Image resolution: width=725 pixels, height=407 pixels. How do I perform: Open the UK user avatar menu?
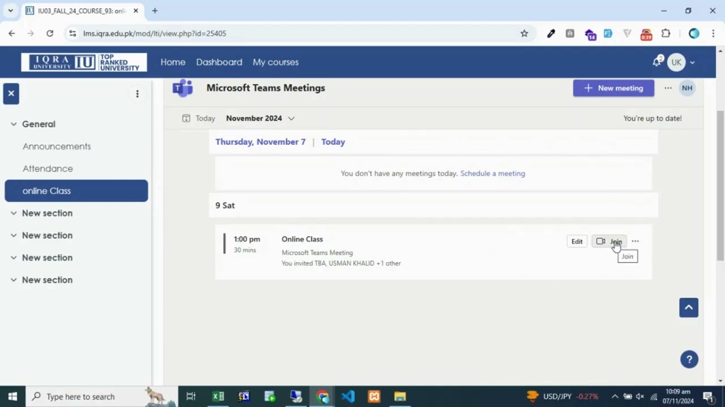click(676, 62)
